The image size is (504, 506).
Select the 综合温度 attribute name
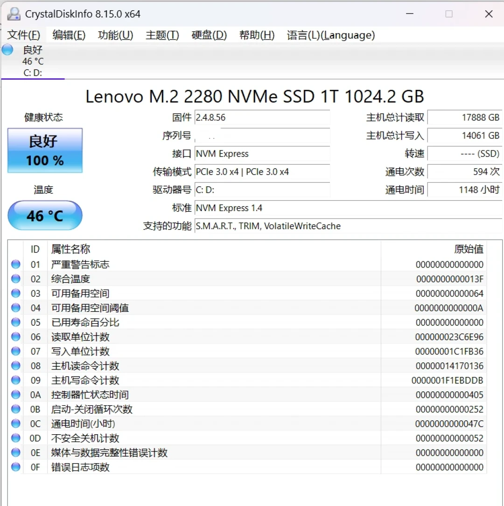(x=70, y=279)
